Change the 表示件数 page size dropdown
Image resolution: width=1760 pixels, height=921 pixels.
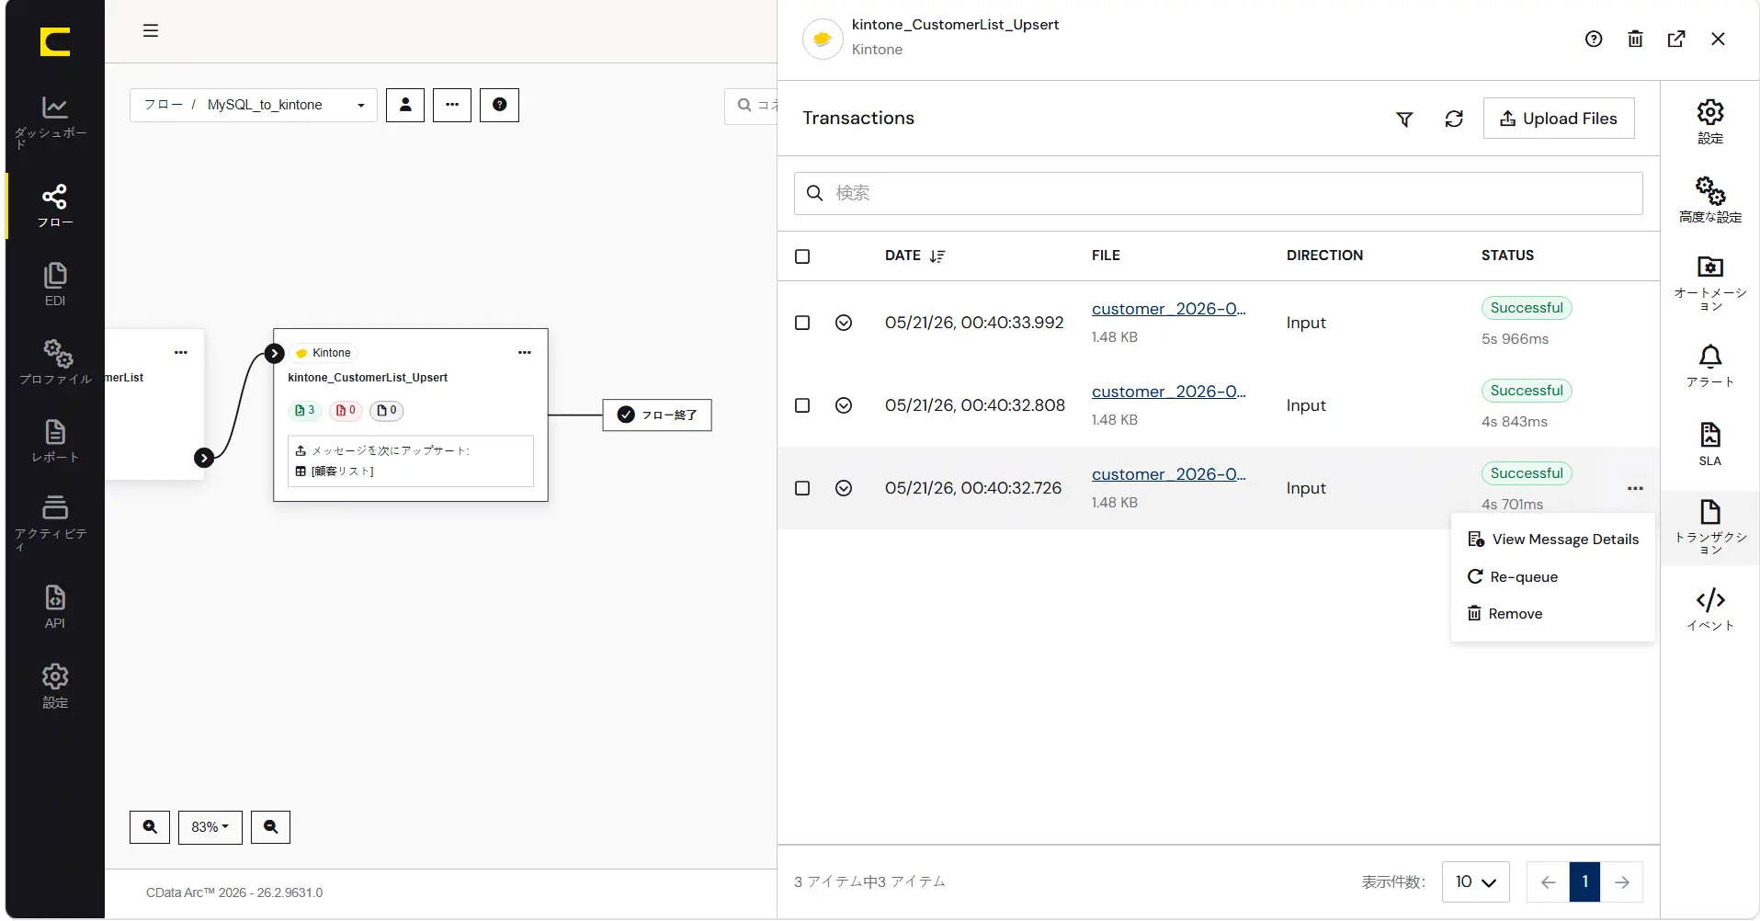pos(1476,881)
